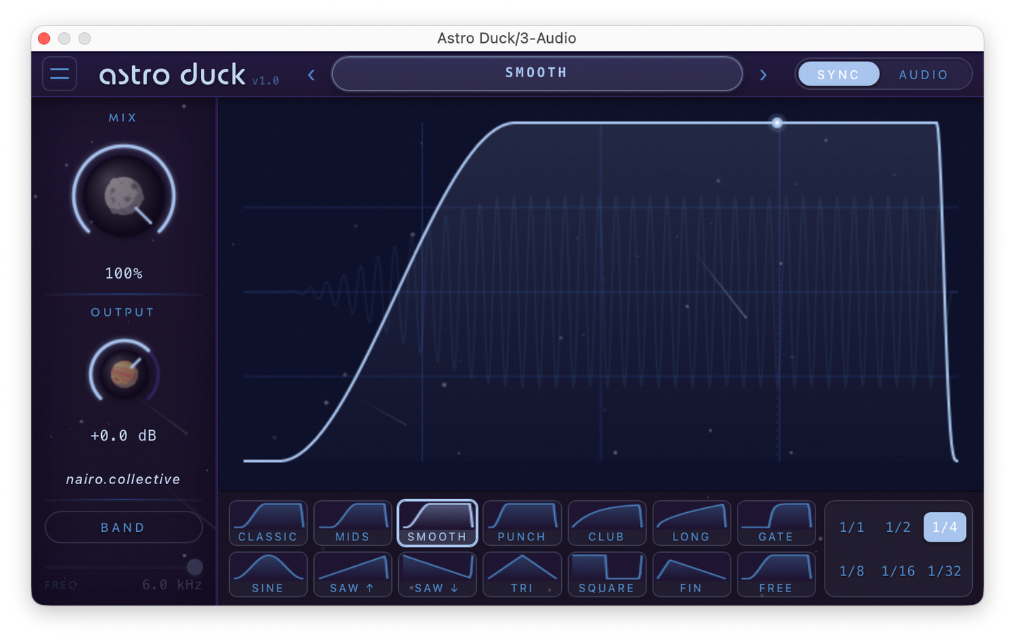1015x642 pixels.
Task: Select the CLUB curve shape
Action: (607, 523)
